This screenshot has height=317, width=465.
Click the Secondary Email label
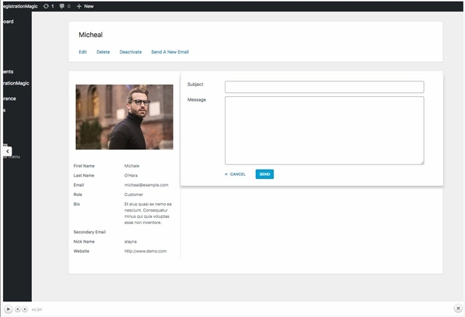[90, 233]
